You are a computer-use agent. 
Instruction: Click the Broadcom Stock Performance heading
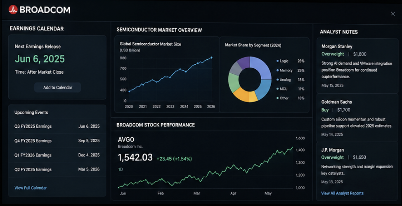tap(156, 125)
